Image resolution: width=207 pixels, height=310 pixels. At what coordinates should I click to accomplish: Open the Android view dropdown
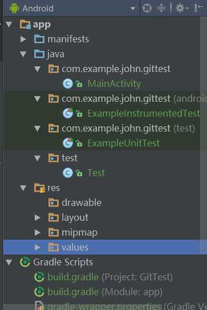coord(133,9)
